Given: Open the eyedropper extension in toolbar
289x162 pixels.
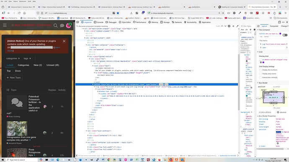Looking at the screenshot, I should (x=240, y=13).
